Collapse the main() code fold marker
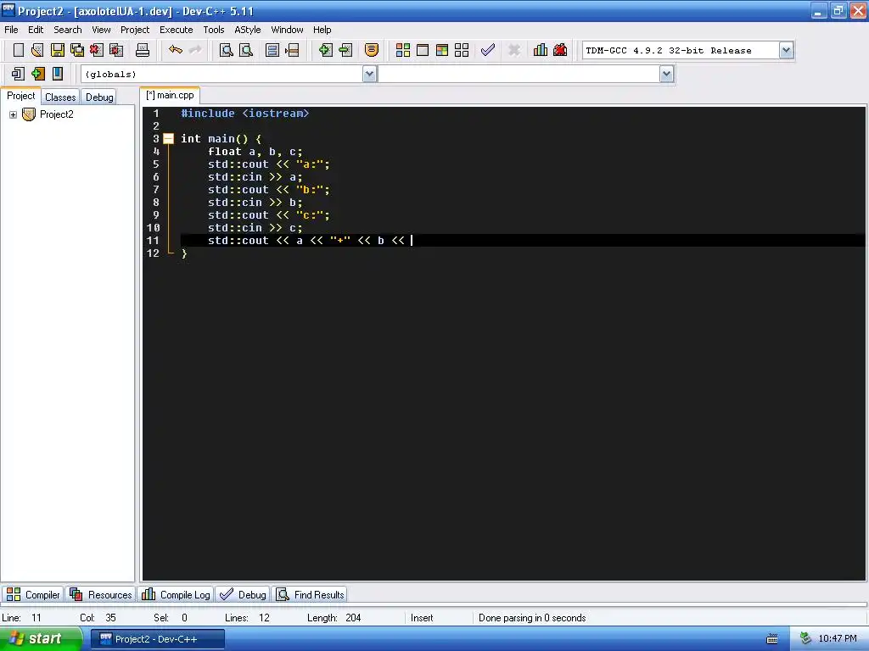The width and height of the screenshot is (869, 651). [x=169, y=139]
